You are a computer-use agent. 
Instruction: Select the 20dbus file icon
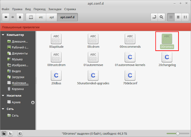tap(56, 75)
